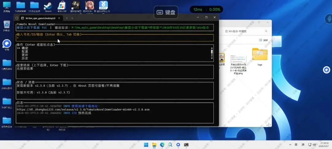The image size is (332, 149).
Task: Click the TomatoNovelDownloader download URL in log
Action: tap(83, 109)
